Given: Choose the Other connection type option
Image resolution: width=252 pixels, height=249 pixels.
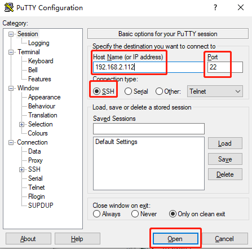Looking at the screenshot, I should (x=159, y=91).
